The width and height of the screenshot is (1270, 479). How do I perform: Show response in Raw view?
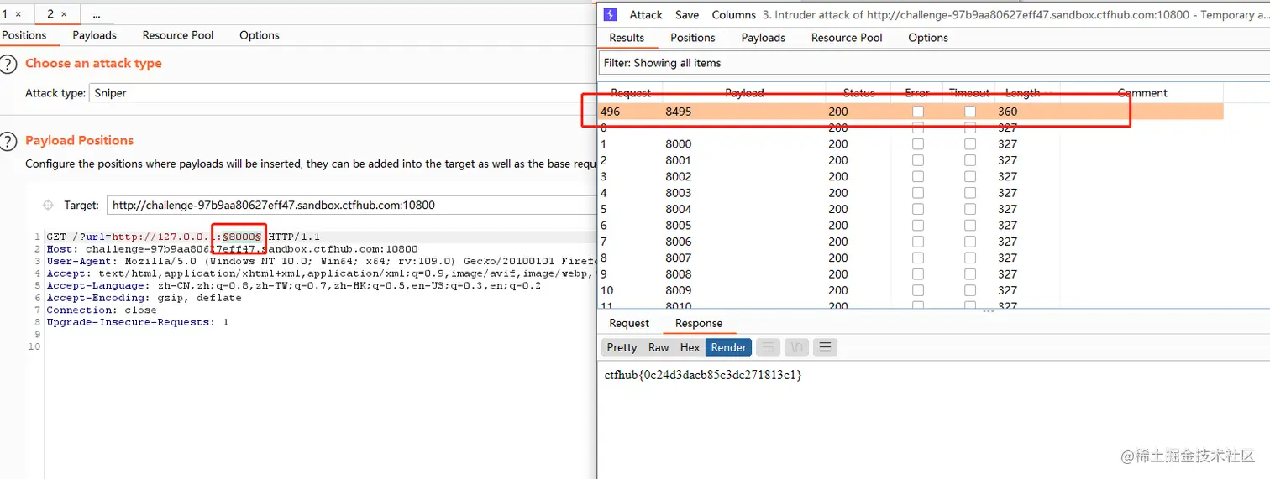coord(659,347)
